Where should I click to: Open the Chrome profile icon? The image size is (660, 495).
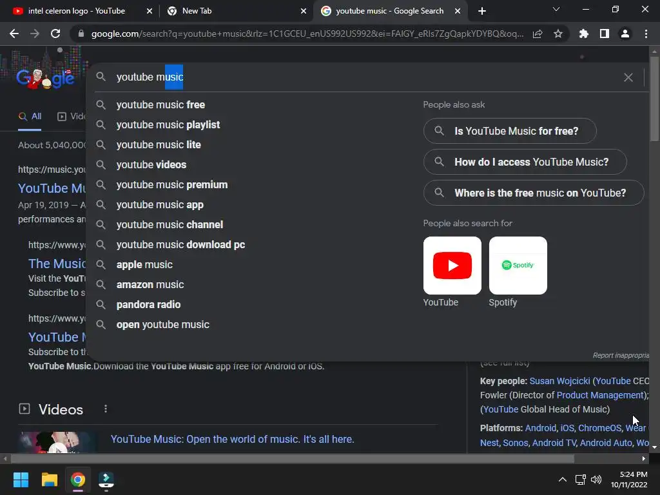coord(625,34)
